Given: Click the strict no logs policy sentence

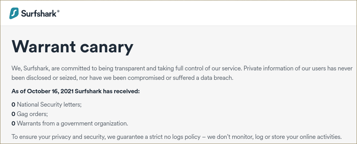Looking at the screenshot, I should [177, 137].
